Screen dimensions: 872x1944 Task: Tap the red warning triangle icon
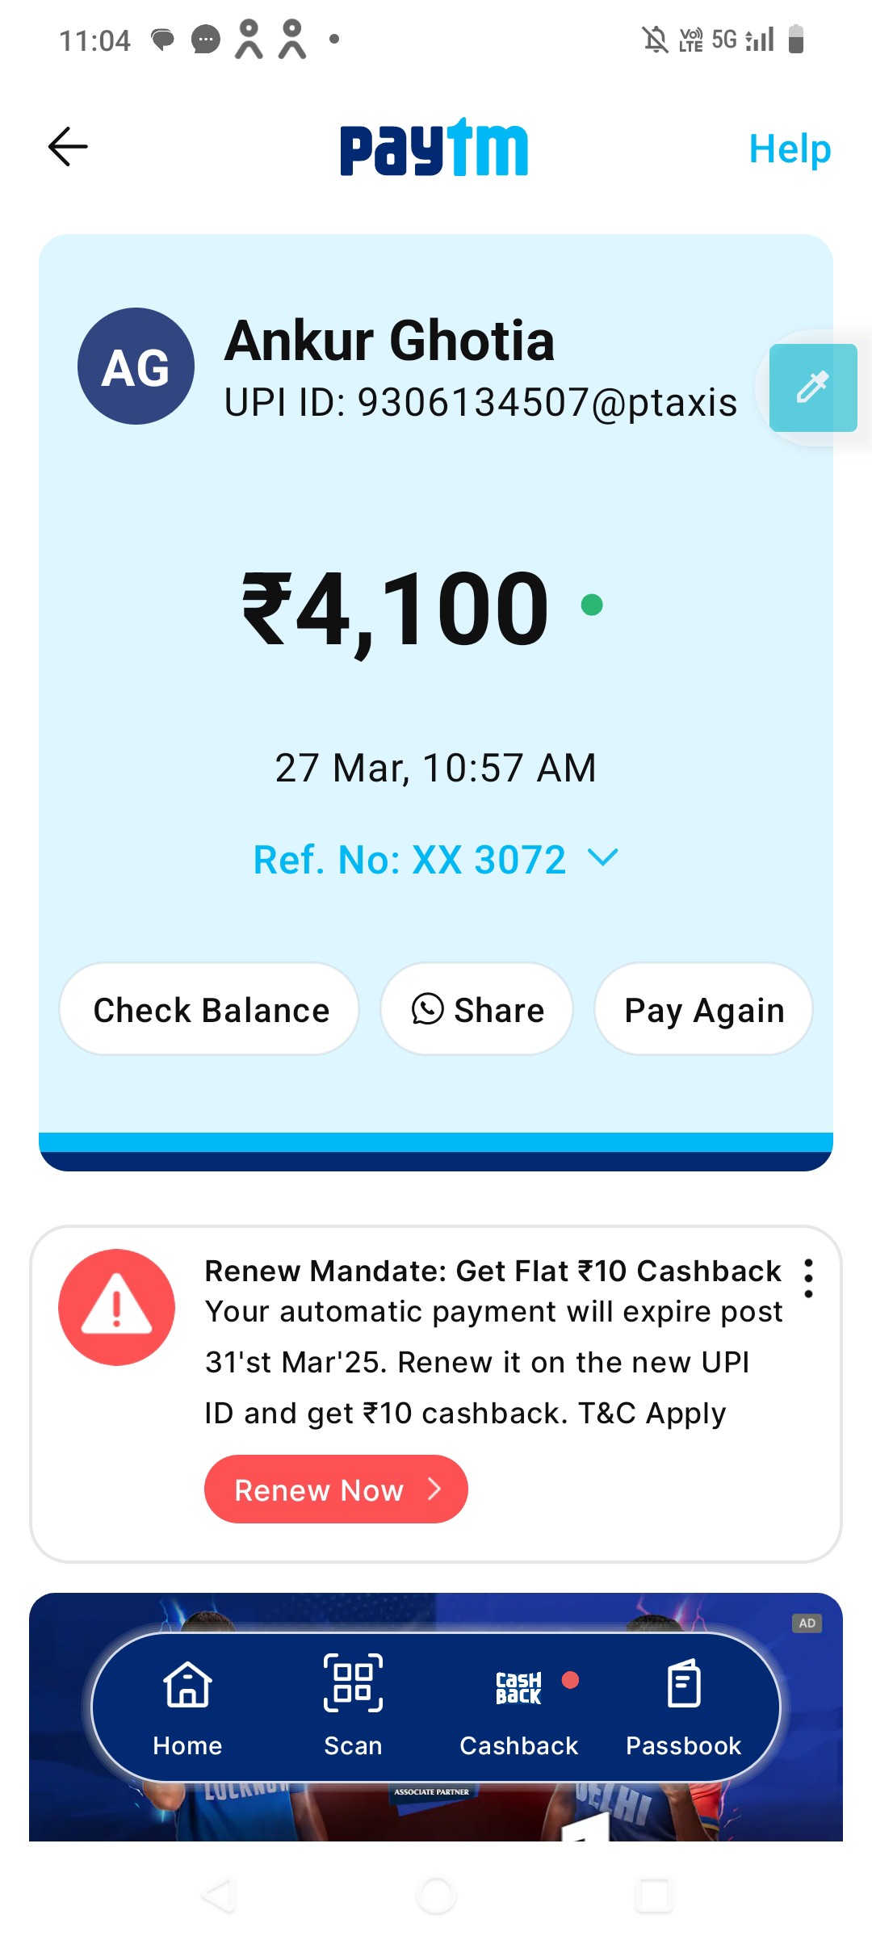click(116, 1307)
